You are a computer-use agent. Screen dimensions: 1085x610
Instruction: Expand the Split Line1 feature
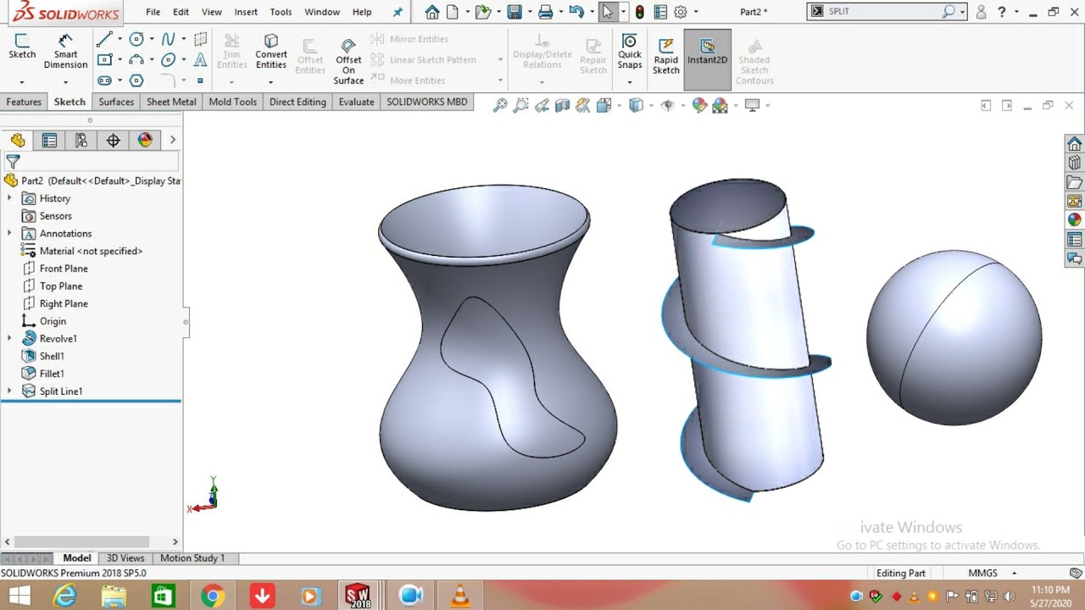pyautogui.click(x=9, y=391)
